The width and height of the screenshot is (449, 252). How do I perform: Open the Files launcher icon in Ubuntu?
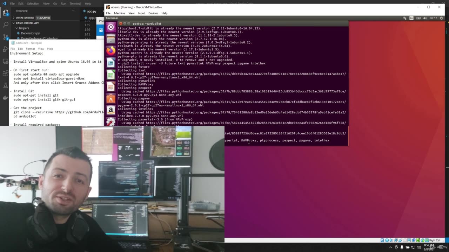coord(111,39)
